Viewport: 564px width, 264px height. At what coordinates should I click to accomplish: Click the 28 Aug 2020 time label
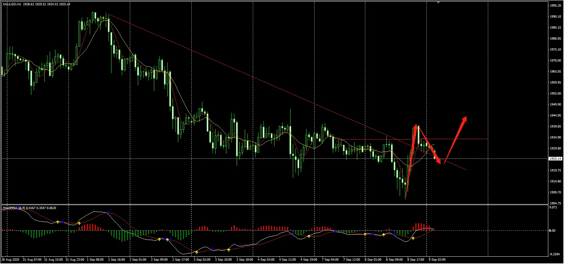tap(10, 260)
